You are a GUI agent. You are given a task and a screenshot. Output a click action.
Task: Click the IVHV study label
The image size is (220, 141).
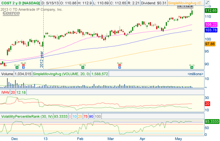pos(5,92)
